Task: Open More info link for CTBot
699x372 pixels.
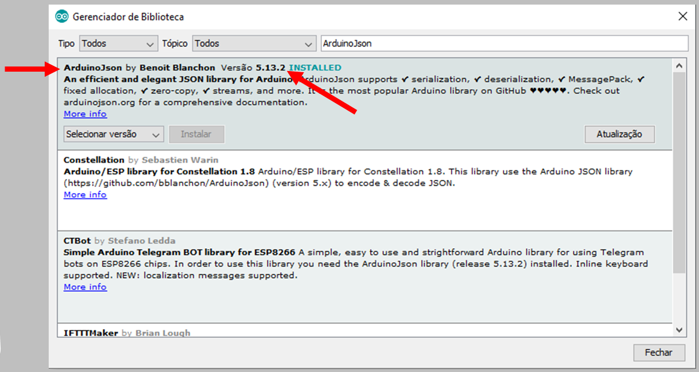Action: pos(85,287)
